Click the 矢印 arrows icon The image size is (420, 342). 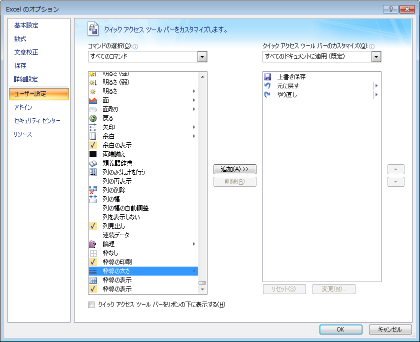pos(92,127)
